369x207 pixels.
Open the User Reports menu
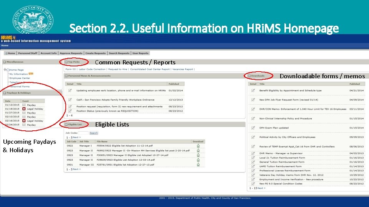tap(141, 53)
